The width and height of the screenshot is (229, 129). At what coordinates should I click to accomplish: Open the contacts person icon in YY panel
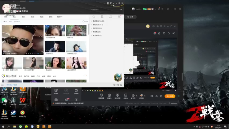coord(102,17)
